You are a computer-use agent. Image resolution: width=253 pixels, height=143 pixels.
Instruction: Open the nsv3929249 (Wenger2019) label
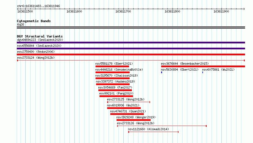136,117
